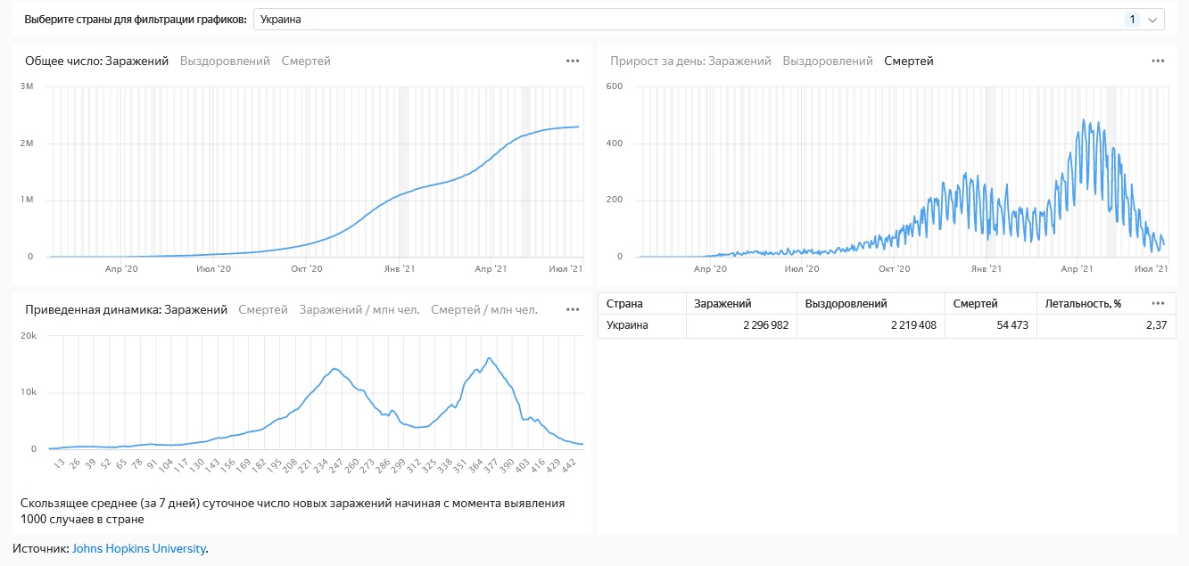Click the selected count badge 1 in the filter
Image resolution: width=1189 pixels, height=566 pixels.
[1132, 20]
